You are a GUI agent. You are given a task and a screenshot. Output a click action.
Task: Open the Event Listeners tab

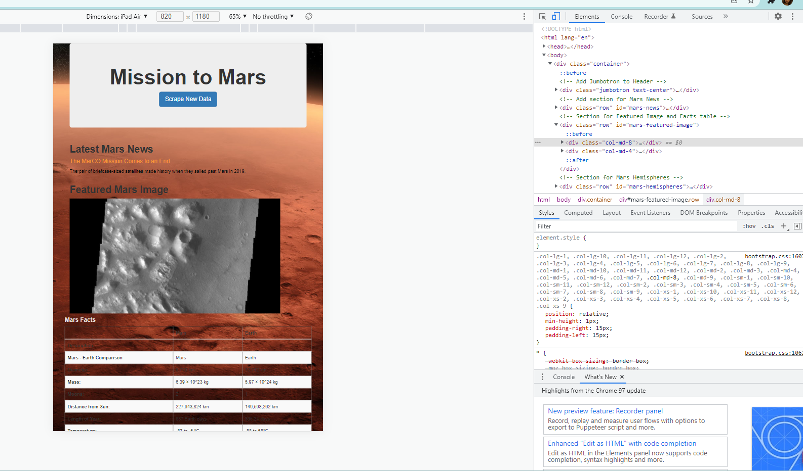pyautogui.click(x=650, y=213)
